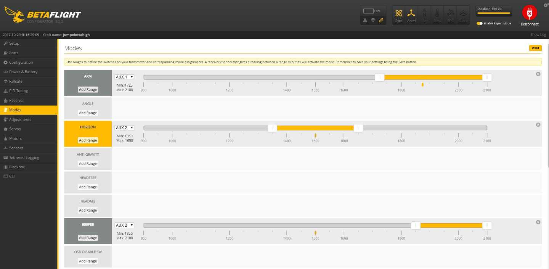549x269 pixels.
Task: Click Add Range for HEADADJ mode
Action: pos(88,210)
